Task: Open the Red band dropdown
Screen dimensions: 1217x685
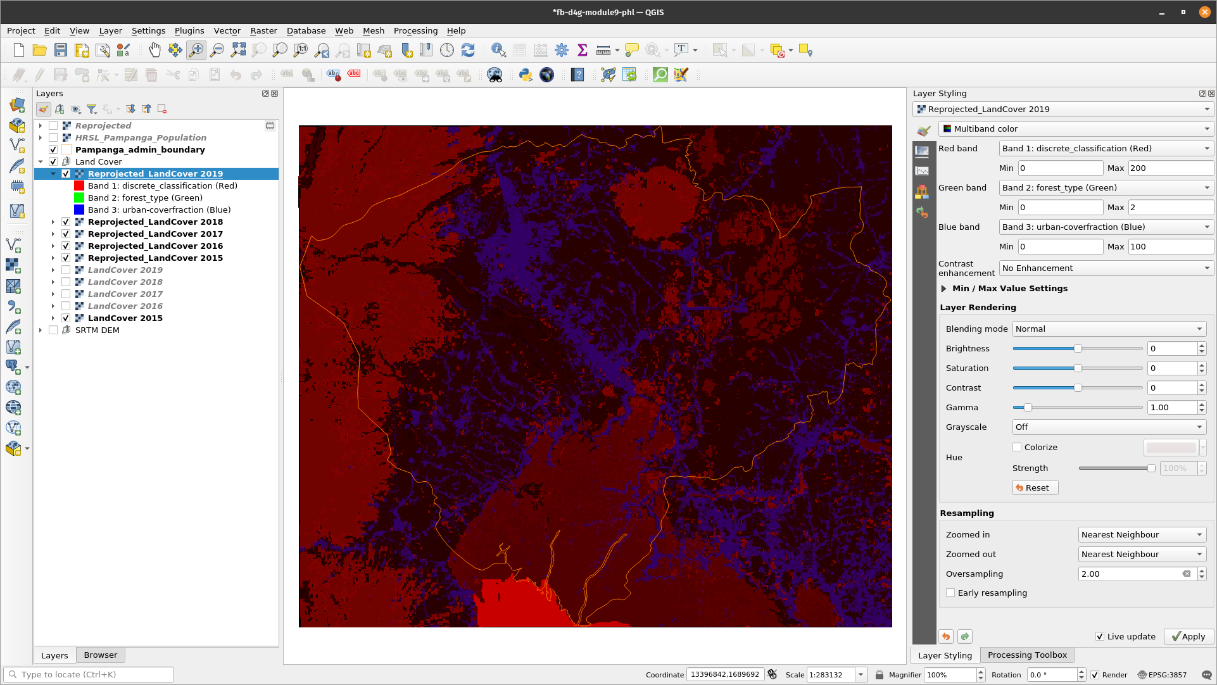Action: click(1106, 148)
